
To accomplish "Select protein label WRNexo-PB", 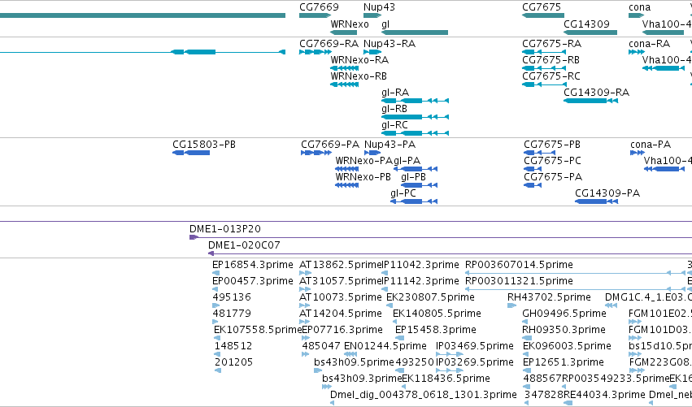I will (363, 177).
